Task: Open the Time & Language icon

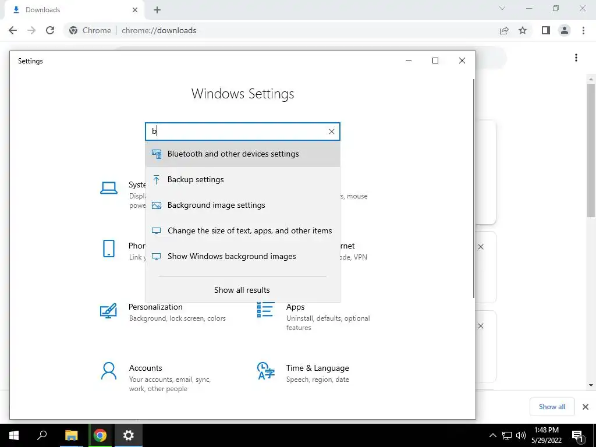Action: click(x=265, y=371)
